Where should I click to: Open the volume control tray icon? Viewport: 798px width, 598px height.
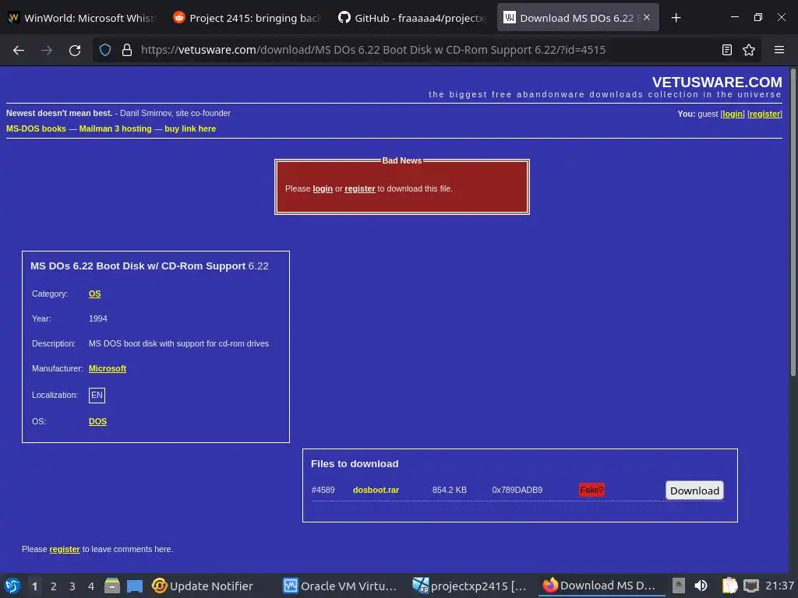pos(701,586)
